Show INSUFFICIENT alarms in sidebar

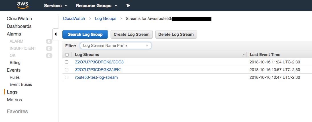[x=23, y=48]
